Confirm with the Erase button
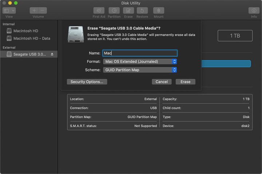 [x=185, y=82]
